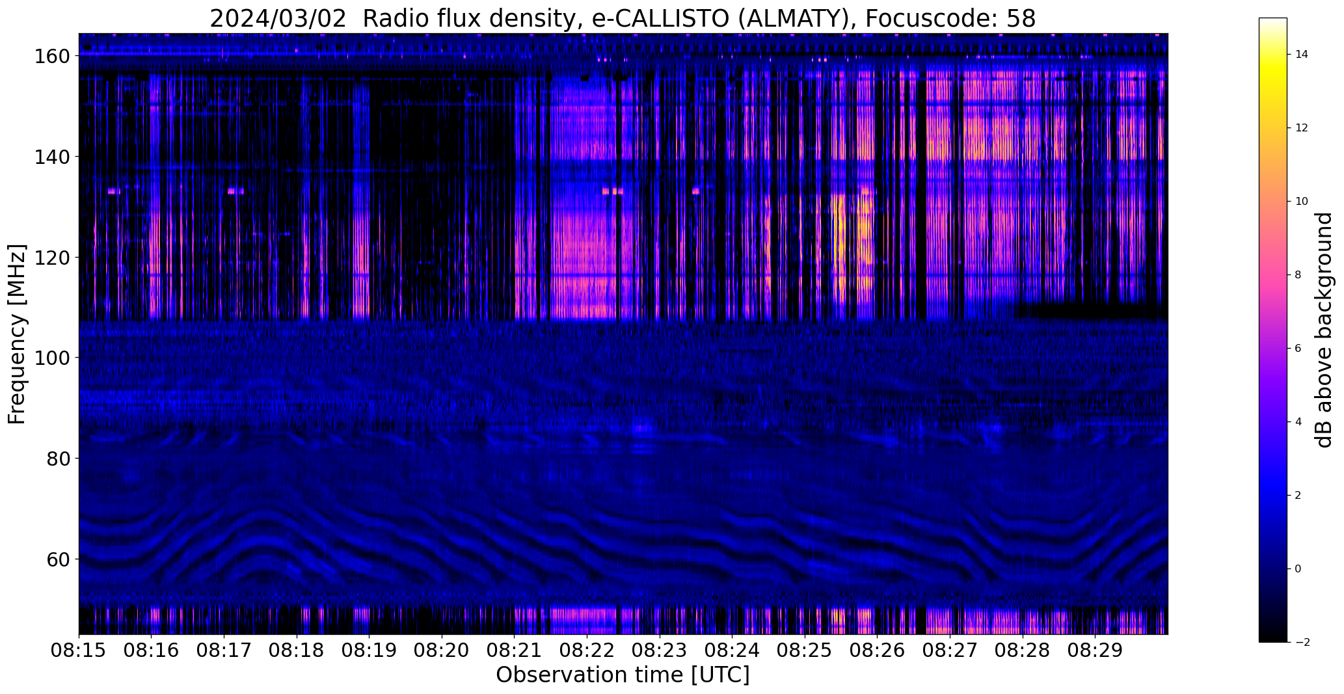Click the 08:19 time tick label
The width and height of the screenshot is (1344, 694).
pyautogui.click(x=370, y=650)
